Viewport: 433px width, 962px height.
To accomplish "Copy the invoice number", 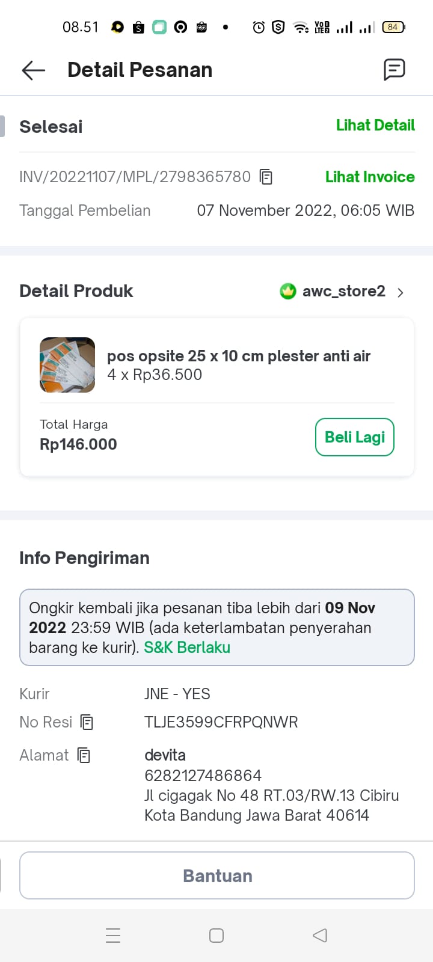I will click(x=266, y=177).
